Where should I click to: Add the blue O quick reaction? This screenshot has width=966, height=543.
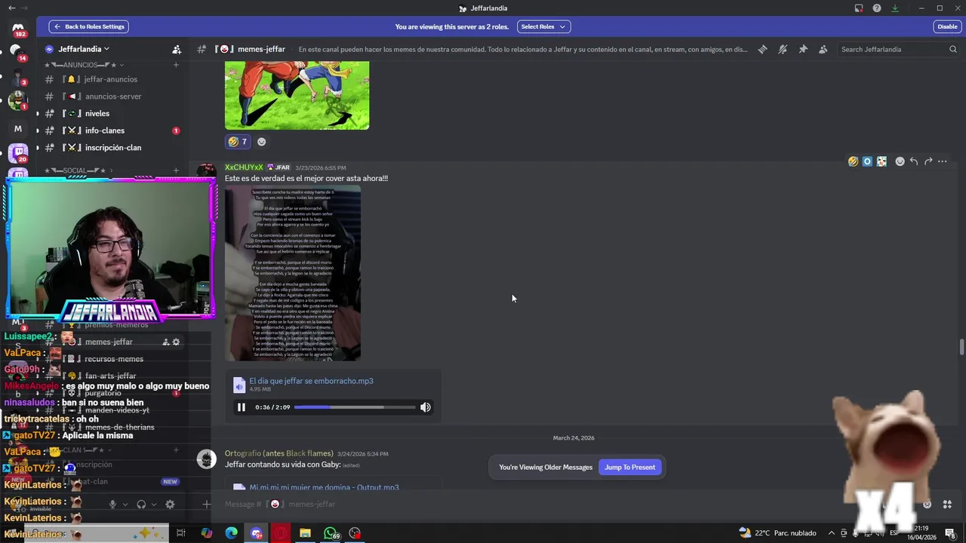coord(867,161)
